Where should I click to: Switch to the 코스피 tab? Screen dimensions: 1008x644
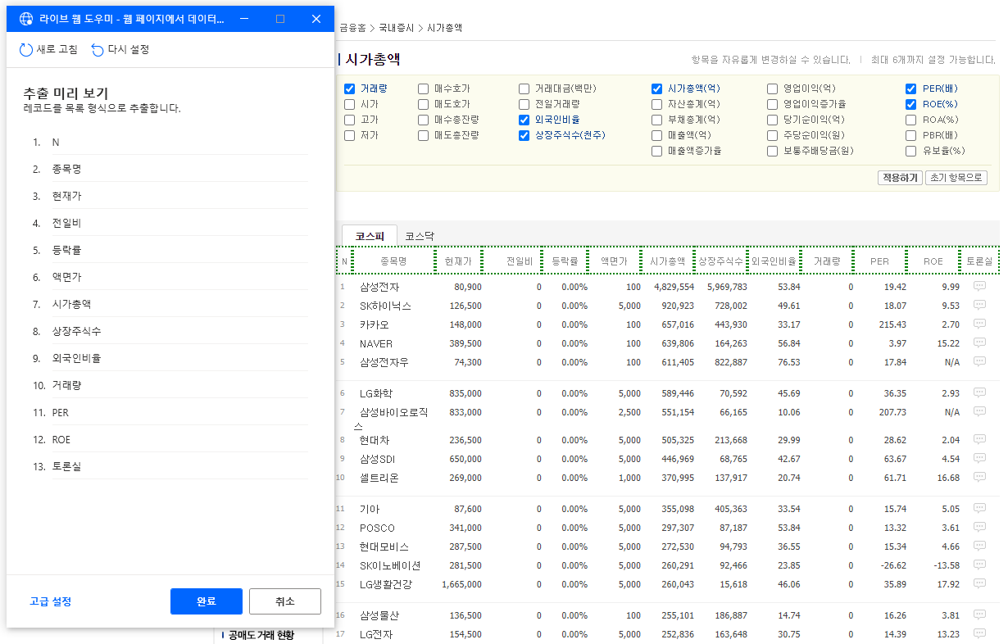(x=370, y=235)
